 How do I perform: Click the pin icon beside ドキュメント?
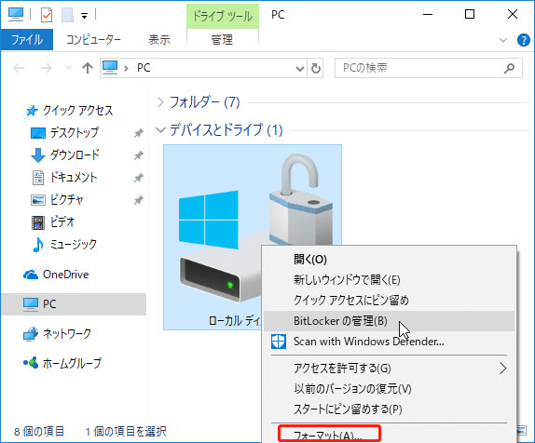[138, 178]
